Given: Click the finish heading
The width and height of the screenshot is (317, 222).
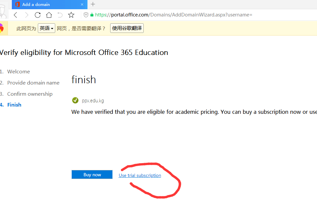Looking at the screenshot, I should click(x=84, y=80).
